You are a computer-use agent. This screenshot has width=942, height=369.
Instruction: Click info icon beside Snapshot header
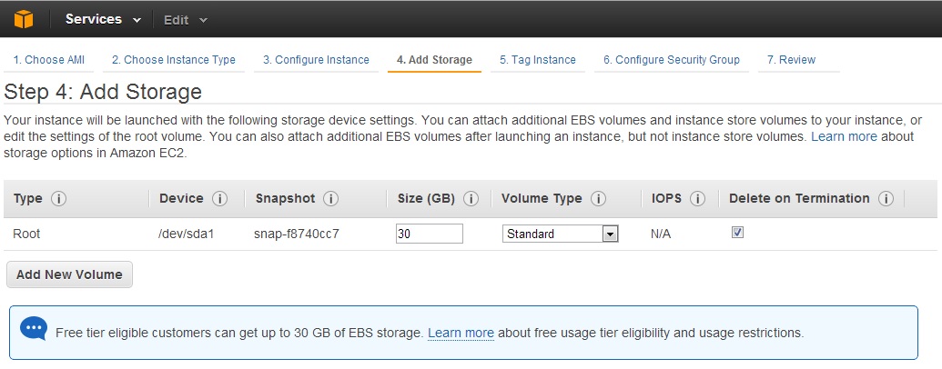click(x=331, y=199)
